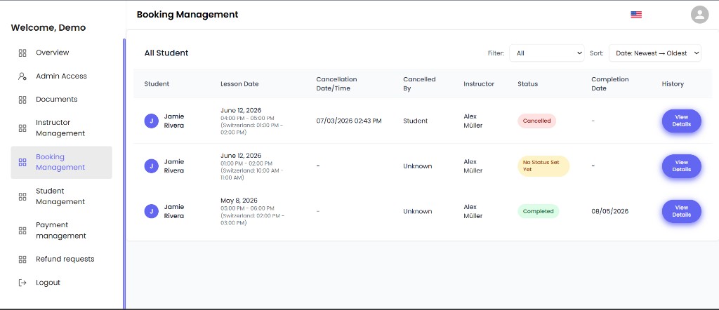Image resolution: width=719 pixels, height=310 pixels.
Task: Open Payment management menu item
Action: [x=61, y=230]
